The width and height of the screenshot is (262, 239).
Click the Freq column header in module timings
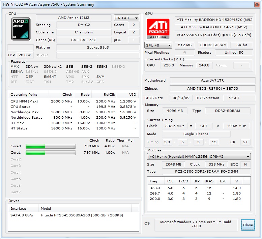pos(156,181)
